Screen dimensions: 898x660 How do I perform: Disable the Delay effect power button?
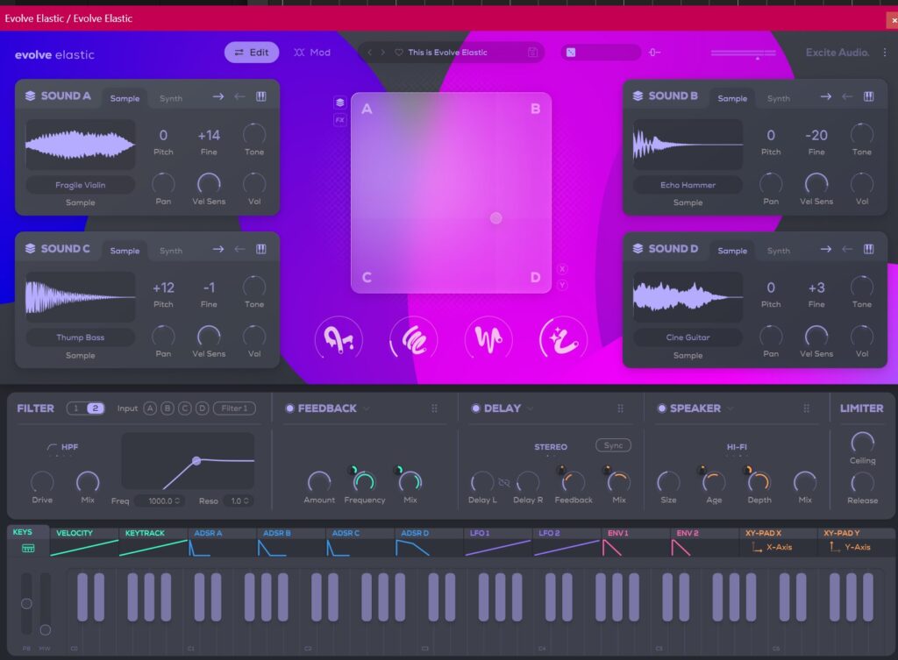pyautogui.click(x=476, y=408)
